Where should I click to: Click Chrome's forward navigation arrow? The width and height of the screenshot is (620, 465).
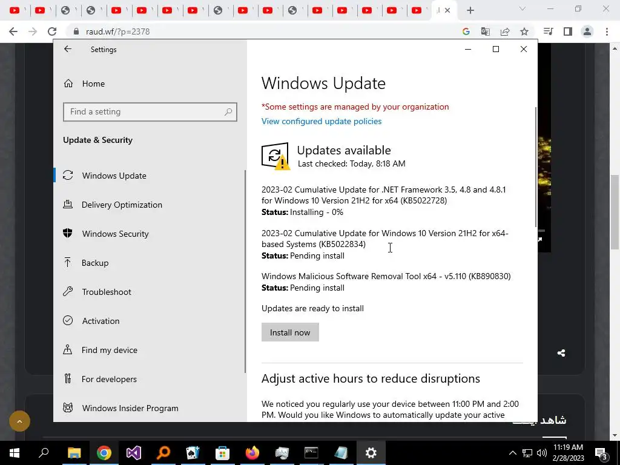click(33, 31)
